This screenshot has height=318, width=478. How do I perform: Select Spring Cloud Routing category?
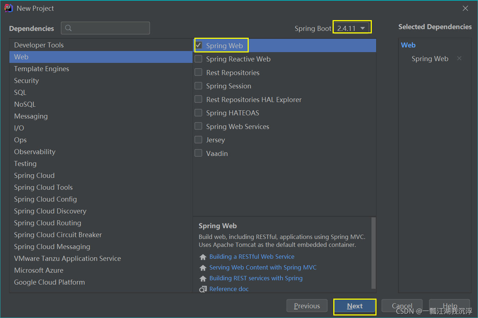[101, 223]
